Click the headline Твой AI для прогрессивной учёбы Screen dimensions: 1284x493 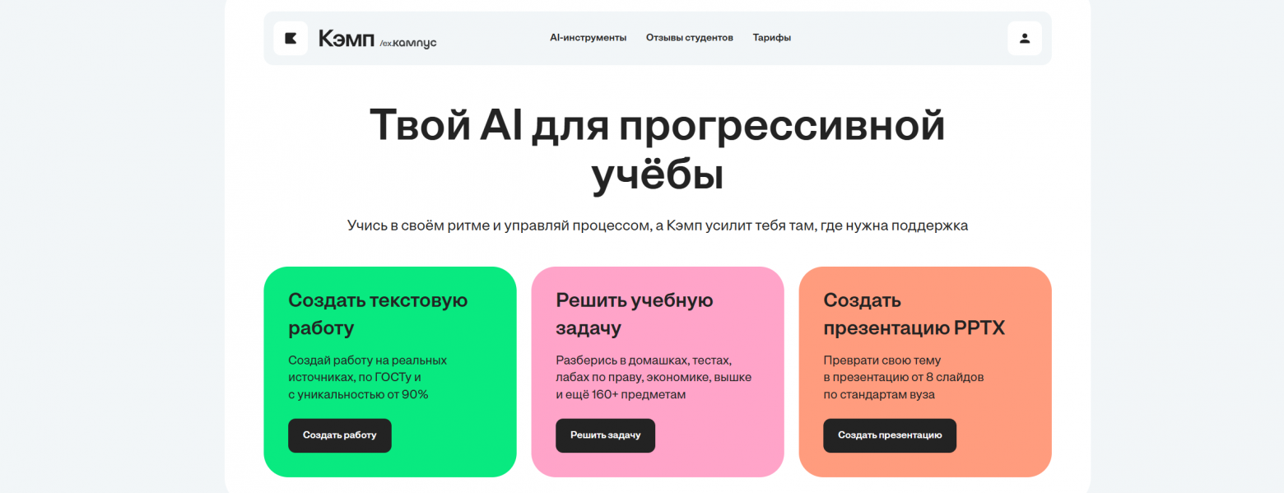[x=658, y=147]
